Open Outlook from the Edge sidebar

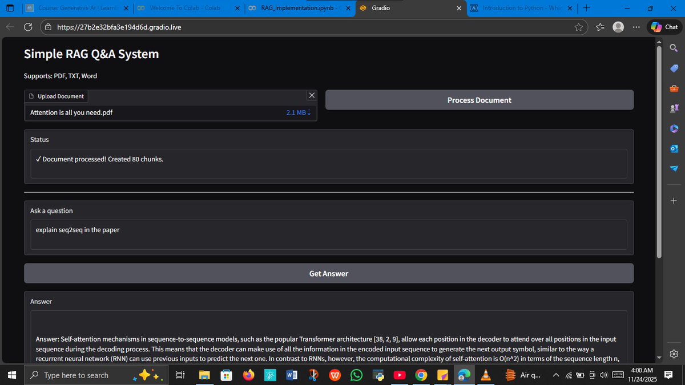pos(674,148)
